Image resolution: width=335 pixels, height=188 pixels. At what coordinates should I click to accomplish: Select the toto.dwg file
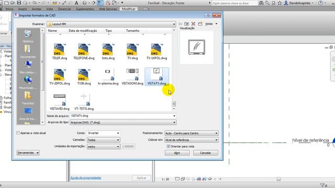tap(108, 52)
